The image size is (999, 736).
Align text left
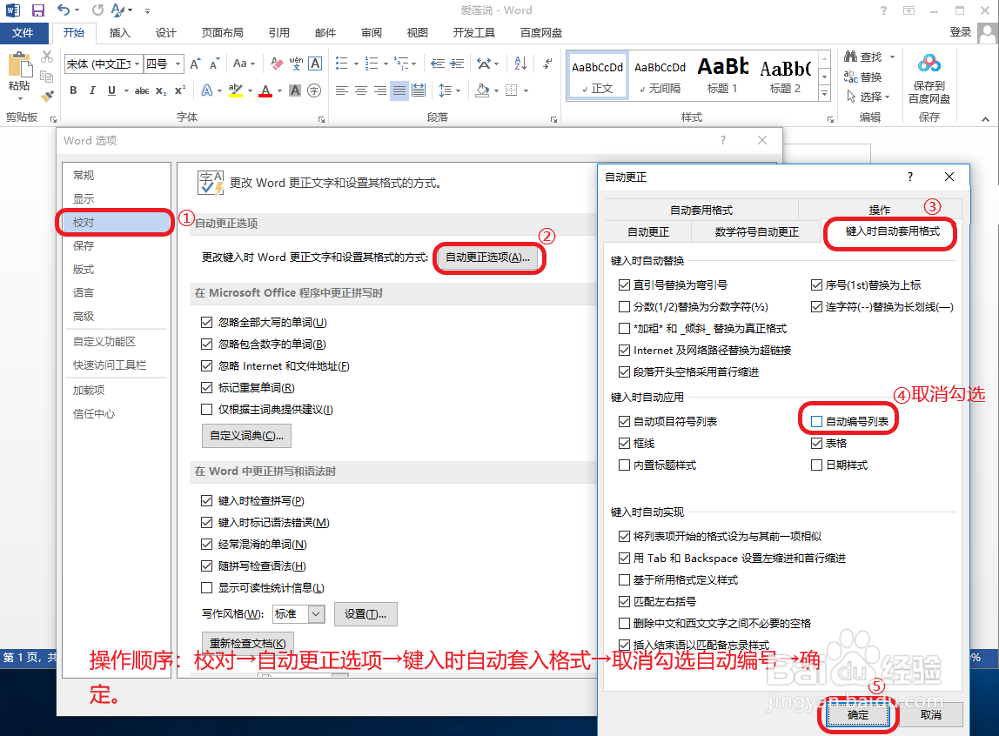[x=341, y=90]
